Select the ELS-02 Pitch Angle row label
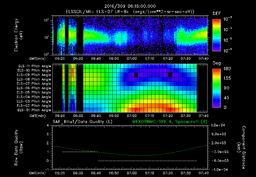 click(x=34, y=106)
